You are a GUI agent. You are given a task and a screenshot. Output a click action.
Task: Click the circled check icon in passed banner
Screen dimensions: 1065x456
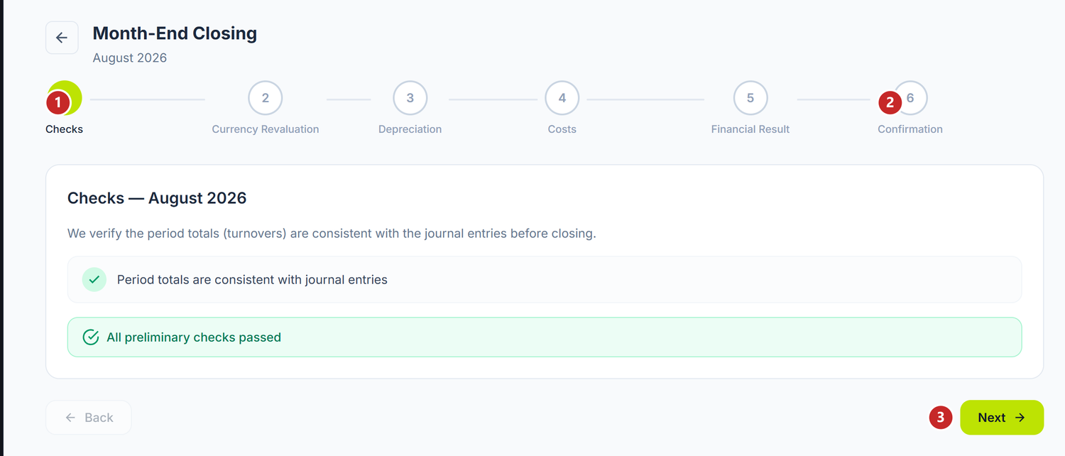(x=91, y=337)
